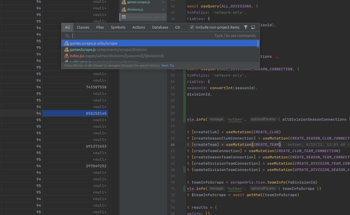350x215 pixels.
Task: Click scrapeUrls identifier on line 70
Action: pyautogui.click(x=242, y=182)
